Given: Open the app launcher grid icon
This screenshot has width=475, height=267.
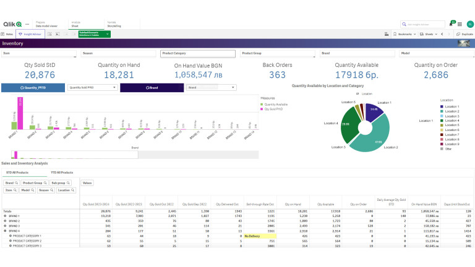Looking at the screenshot, I should (x=461, y=23).
